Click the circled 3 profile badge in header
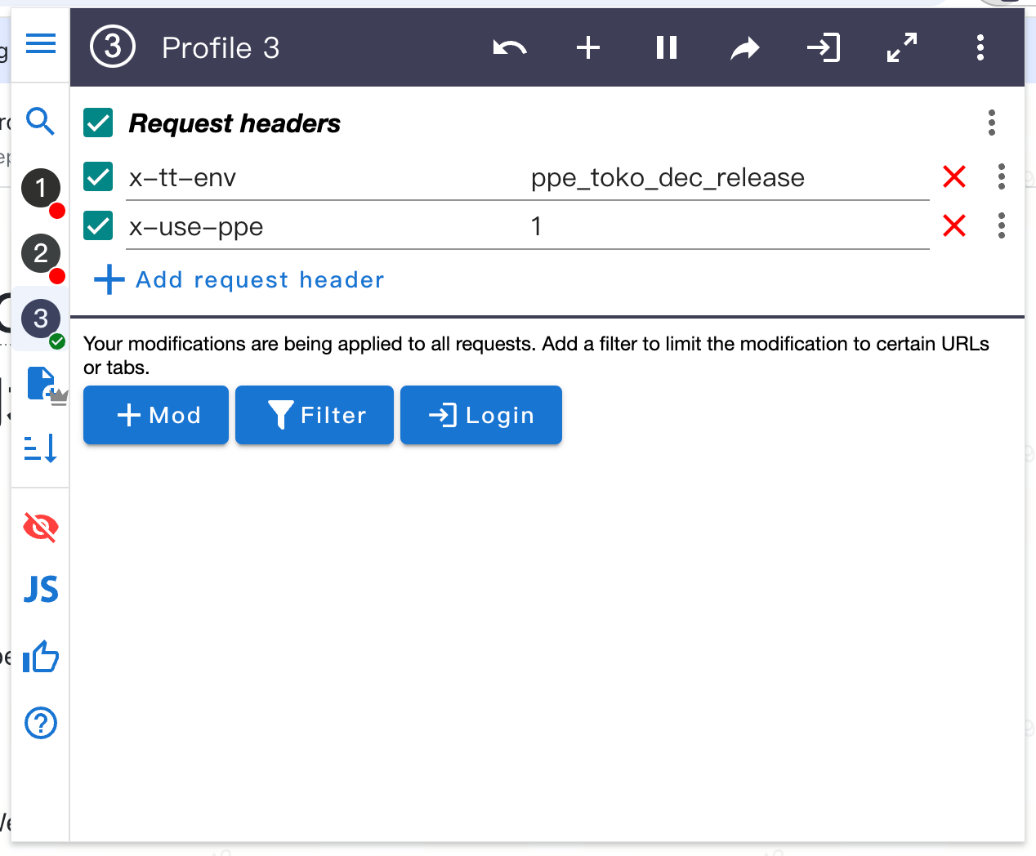 click(113, 47)
